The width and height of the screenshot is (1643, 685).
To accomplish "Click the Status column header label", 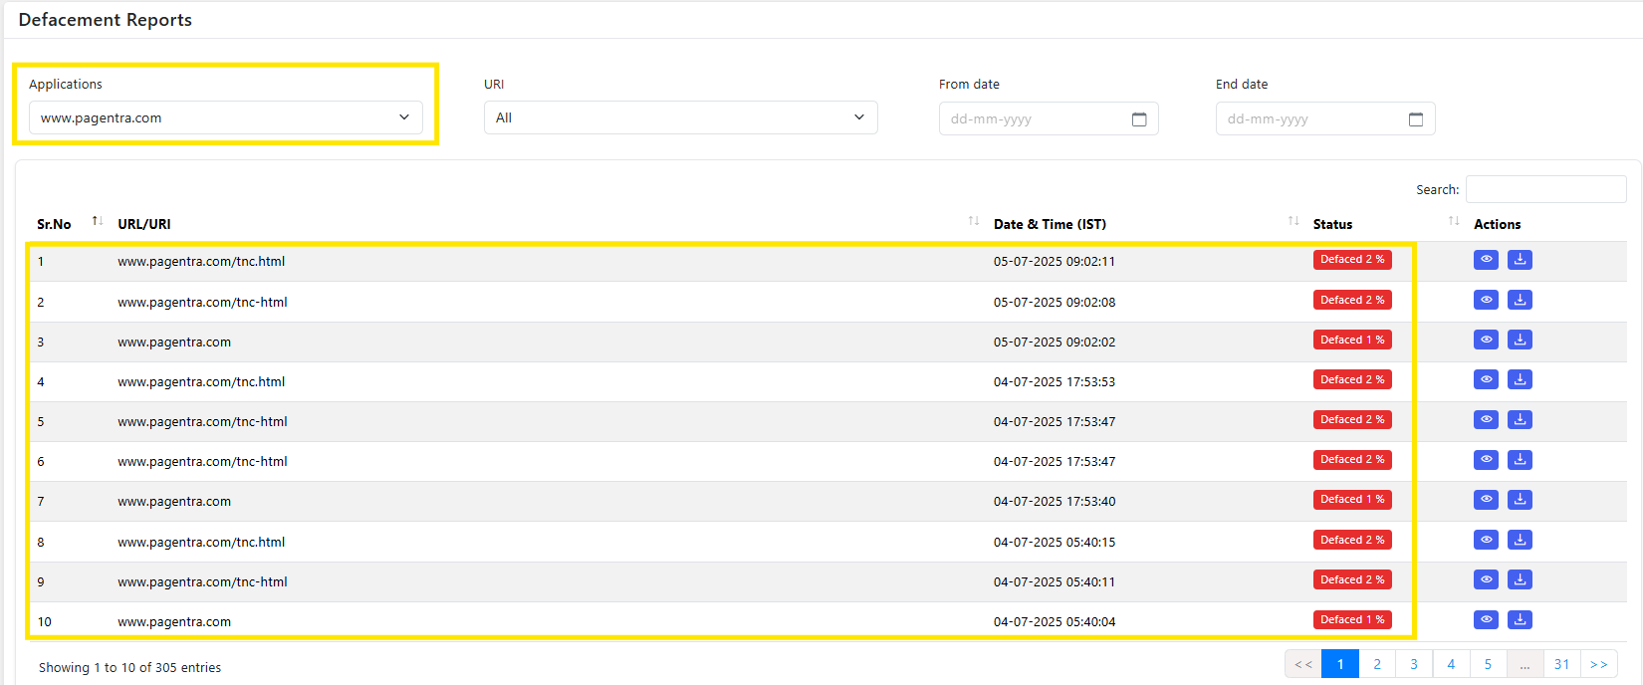I will point(1332,224).
